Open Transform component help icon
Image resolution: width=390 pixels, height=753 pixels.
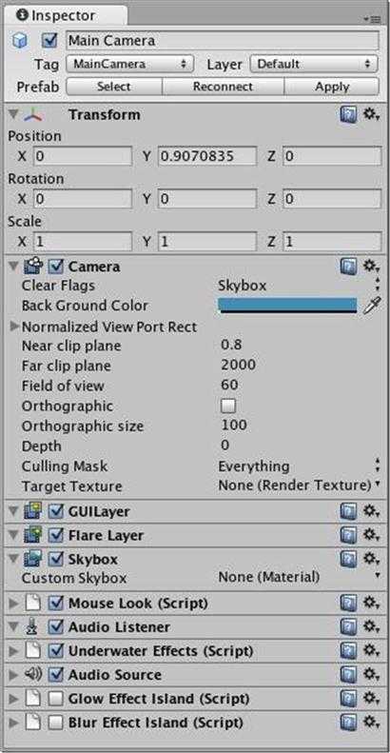point(349,115)
